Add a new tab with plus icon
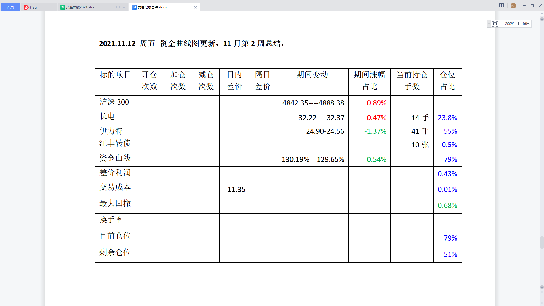Viewport: 544px width, 306px height. (205, 7)
